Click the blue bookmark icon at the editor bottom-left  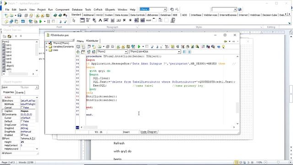77,127
